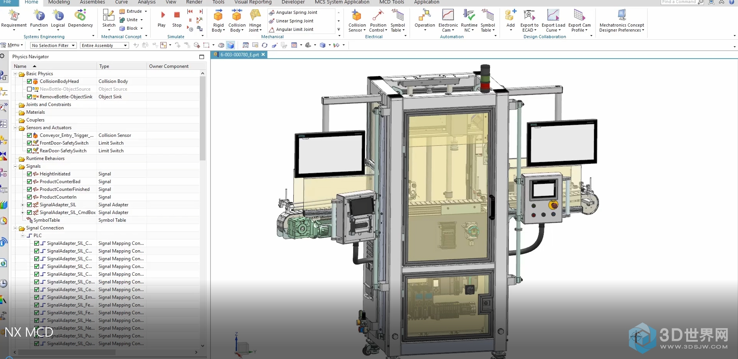Open Mechatronics Concept Designer Preferences
The height and width of the screenshot is (359, 738).
point(622,21)
